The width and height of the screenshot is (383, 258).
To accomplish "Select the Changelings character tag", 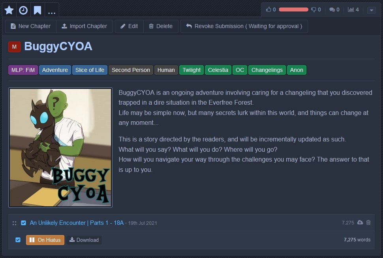I will (x=267, y=70).
